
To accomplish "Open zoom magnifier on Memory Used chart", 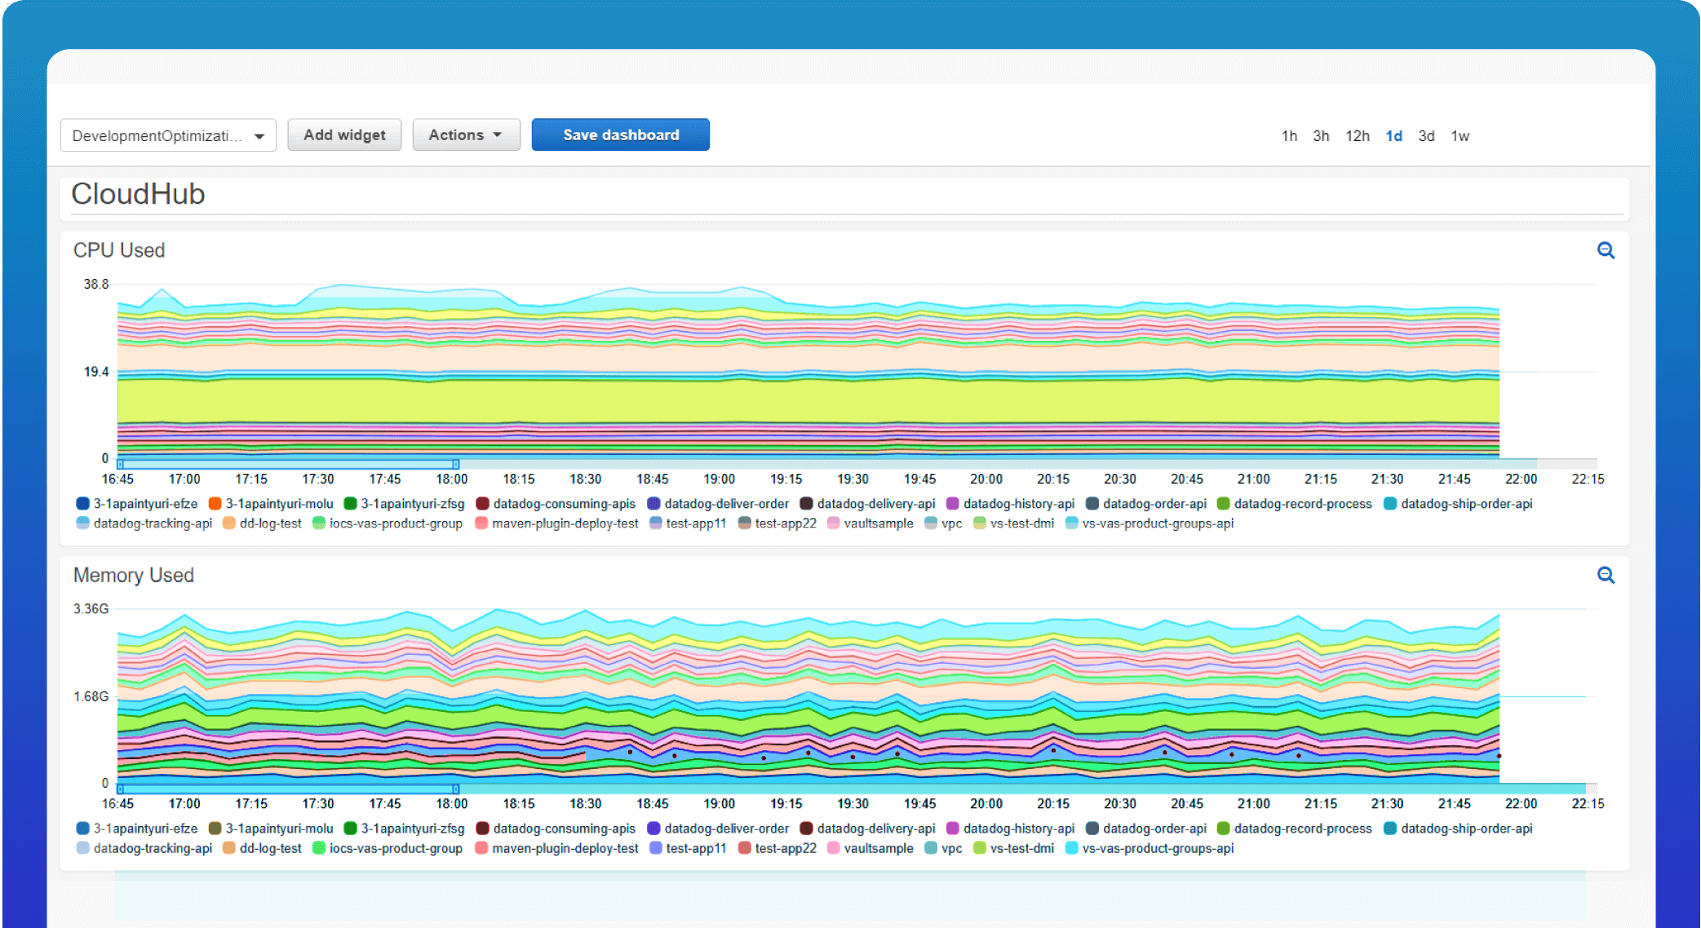I will 1606,575.
